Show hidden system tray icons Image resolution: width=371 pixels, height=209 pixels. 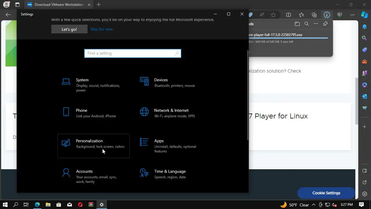314,205
